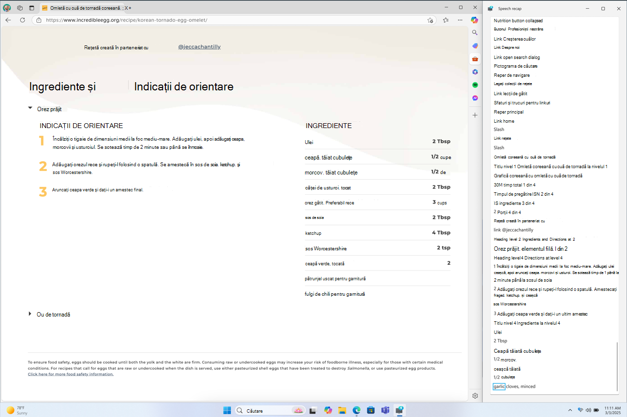The height and width of the screenshot is (417, 627).
Task: Open the volume control in system tray
Action: [588, 410]
